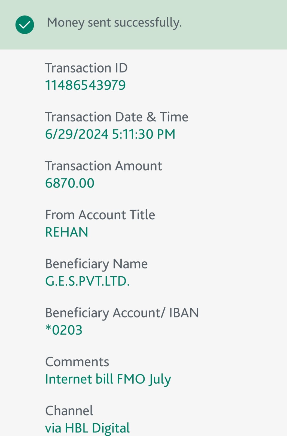This screenshot has height=436, width=287.
Task: Select the transaction ID number 11486543979
Action: coord(85,85)
